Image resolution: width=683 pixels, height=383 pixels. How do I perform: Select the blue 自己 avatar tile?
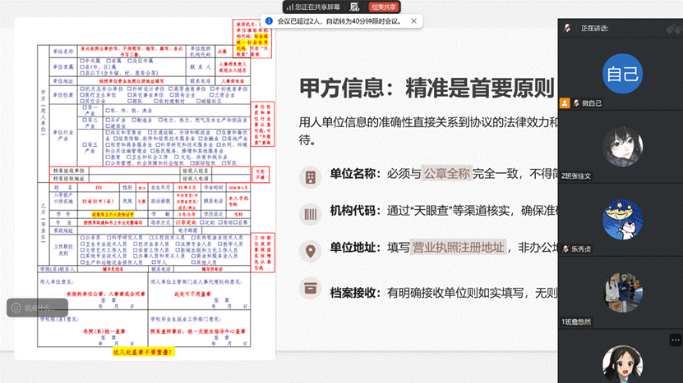click(621, 74)
